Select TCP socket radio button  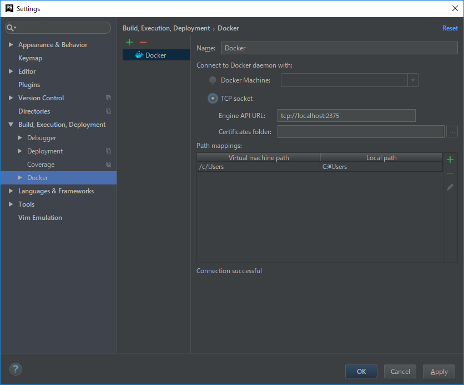pos(213,98)
